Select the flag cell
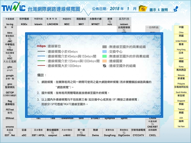The image size is (191, 143). click(x=10, y=98)
